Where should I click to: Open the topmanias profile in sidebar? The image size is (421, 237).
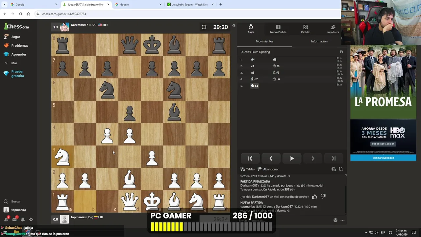(15, 210)
